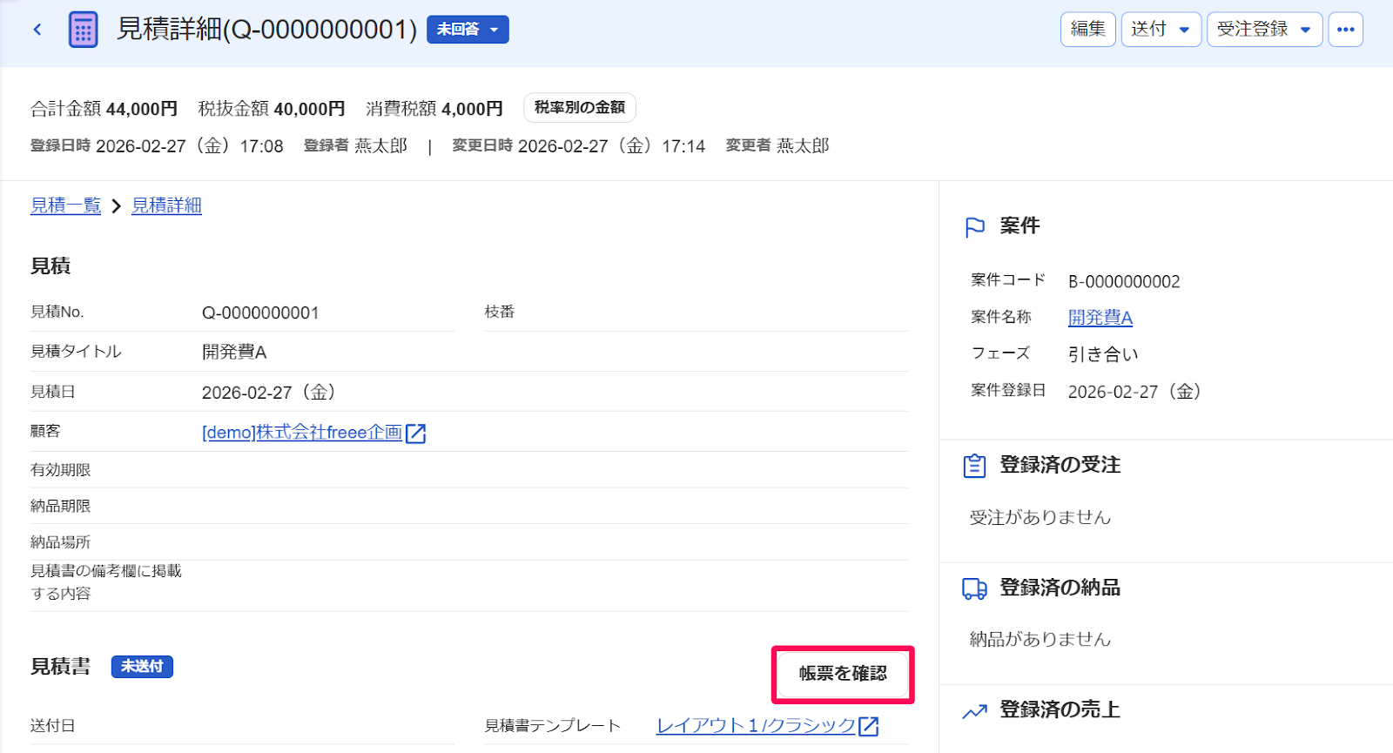Click the page title 見積詳細(Q-0000000001)
1393x753 pixels.
(x=267, y=29)
